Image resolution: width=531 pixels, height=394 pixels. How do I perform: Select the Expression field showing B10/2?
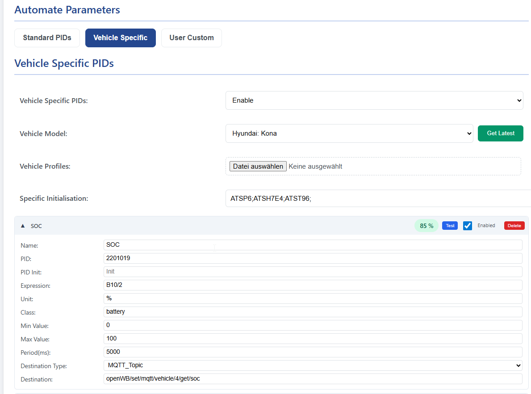313,285
